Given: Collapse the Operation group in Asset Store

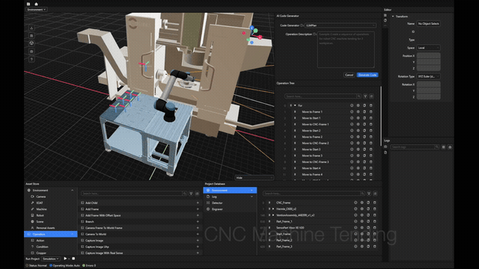Looking at the screenshot, I should pos(73,234).
